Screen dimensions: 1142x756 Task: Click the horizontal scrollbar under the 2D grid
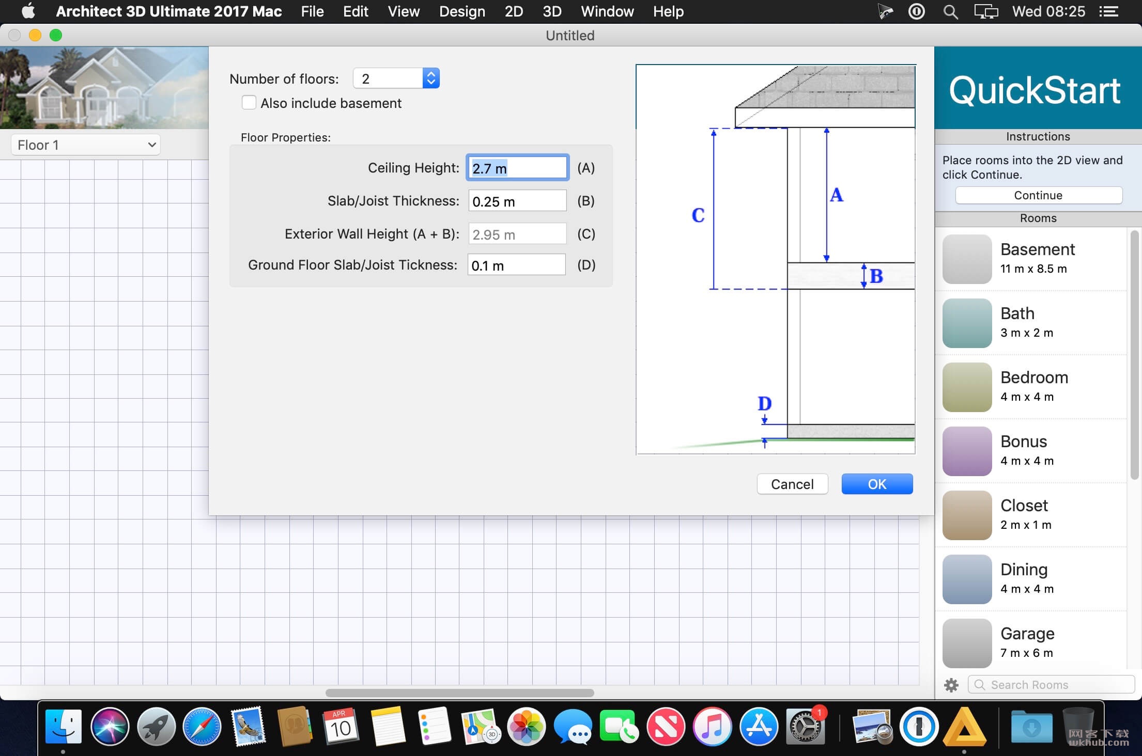point(459,692)
